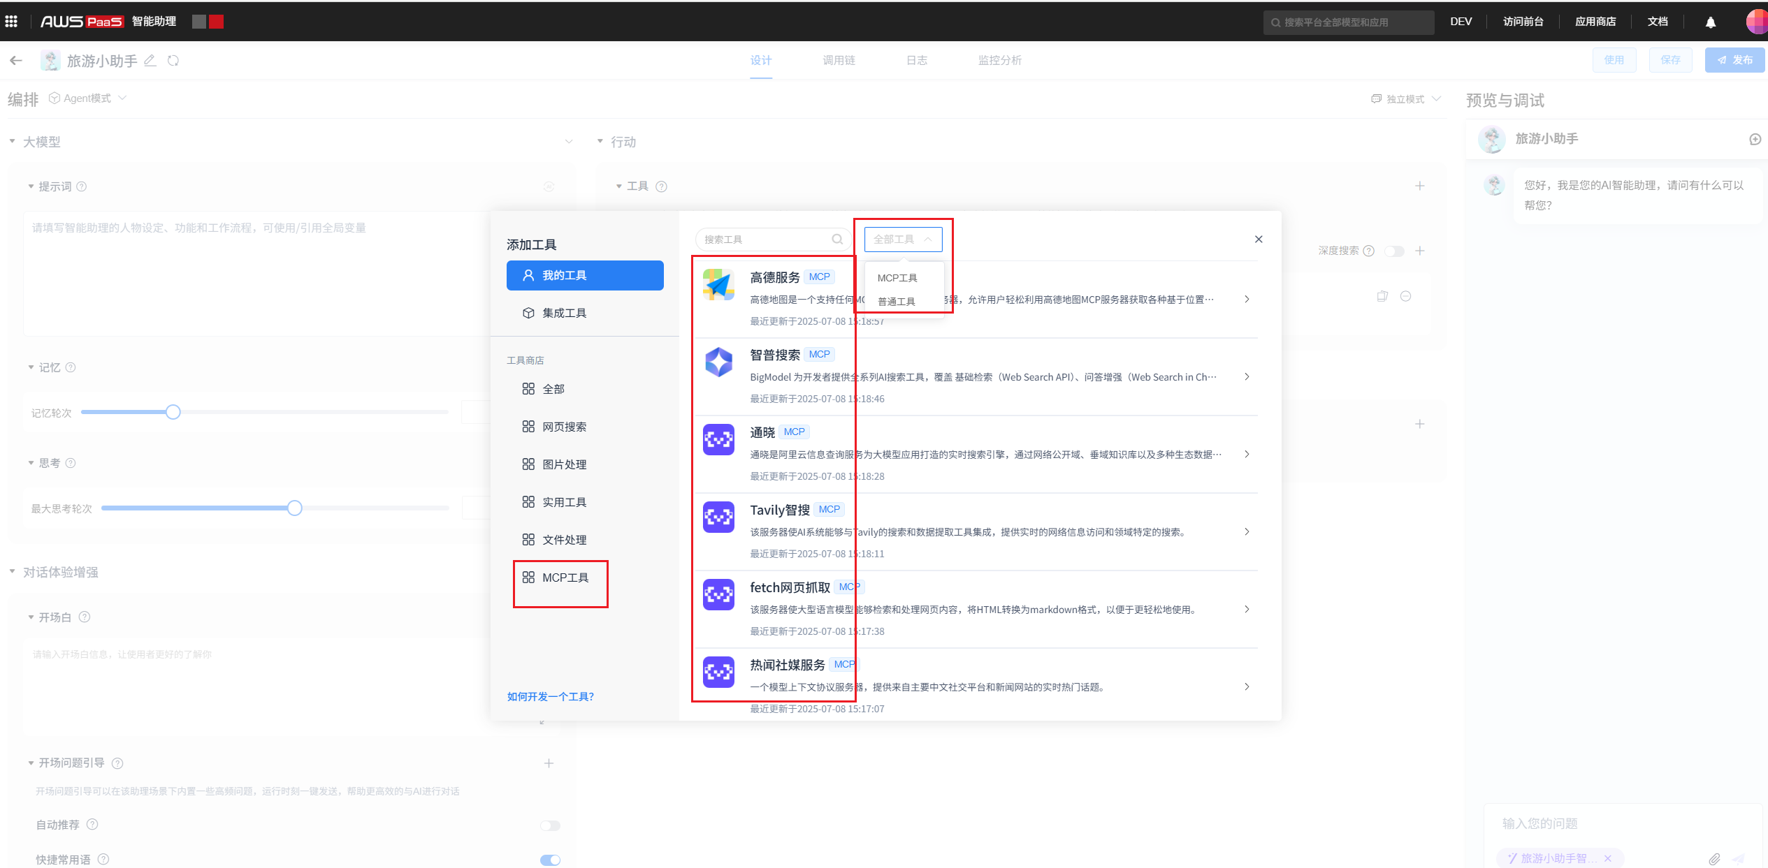Select 图片处理 category in 工具商店
Image resolution: width=1768 pixels, height=868 pixels.
[564, 465]
